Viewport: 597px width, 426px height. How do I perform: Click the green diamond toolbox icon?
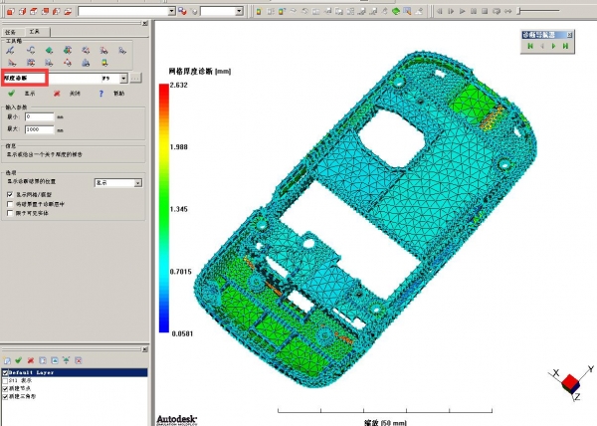(x=49, y=50)
